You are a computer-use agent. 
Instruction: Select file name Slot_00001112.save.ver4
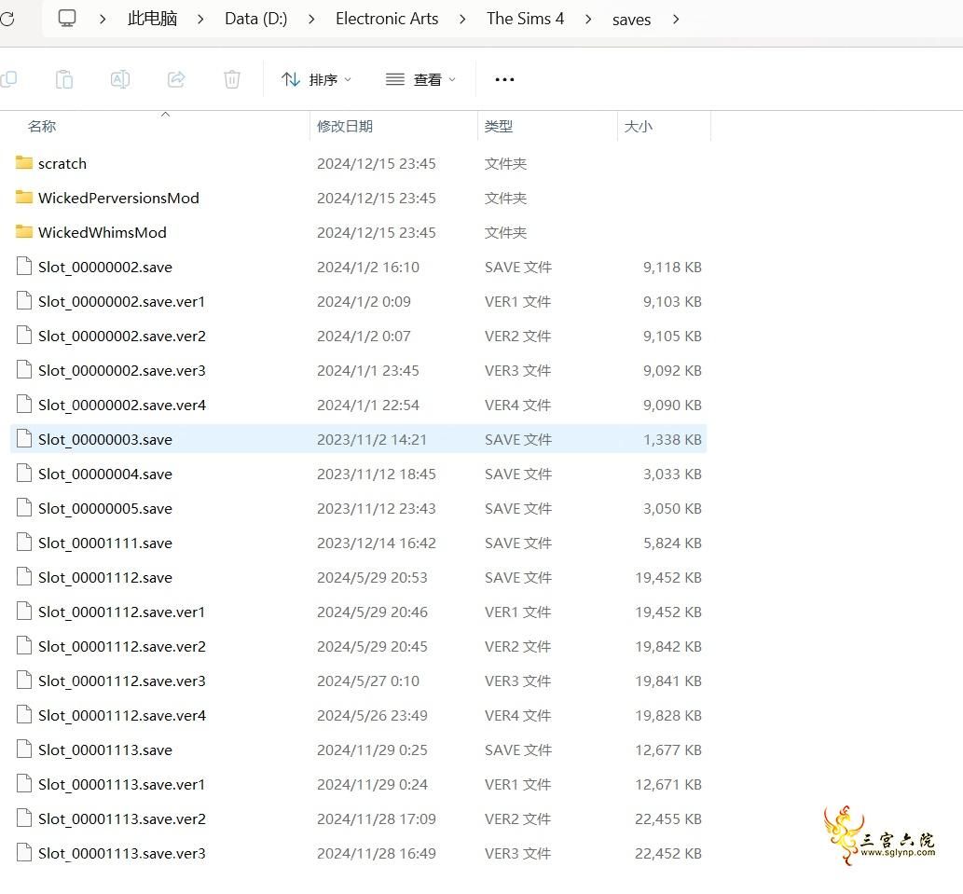click(x=121, y=715)
